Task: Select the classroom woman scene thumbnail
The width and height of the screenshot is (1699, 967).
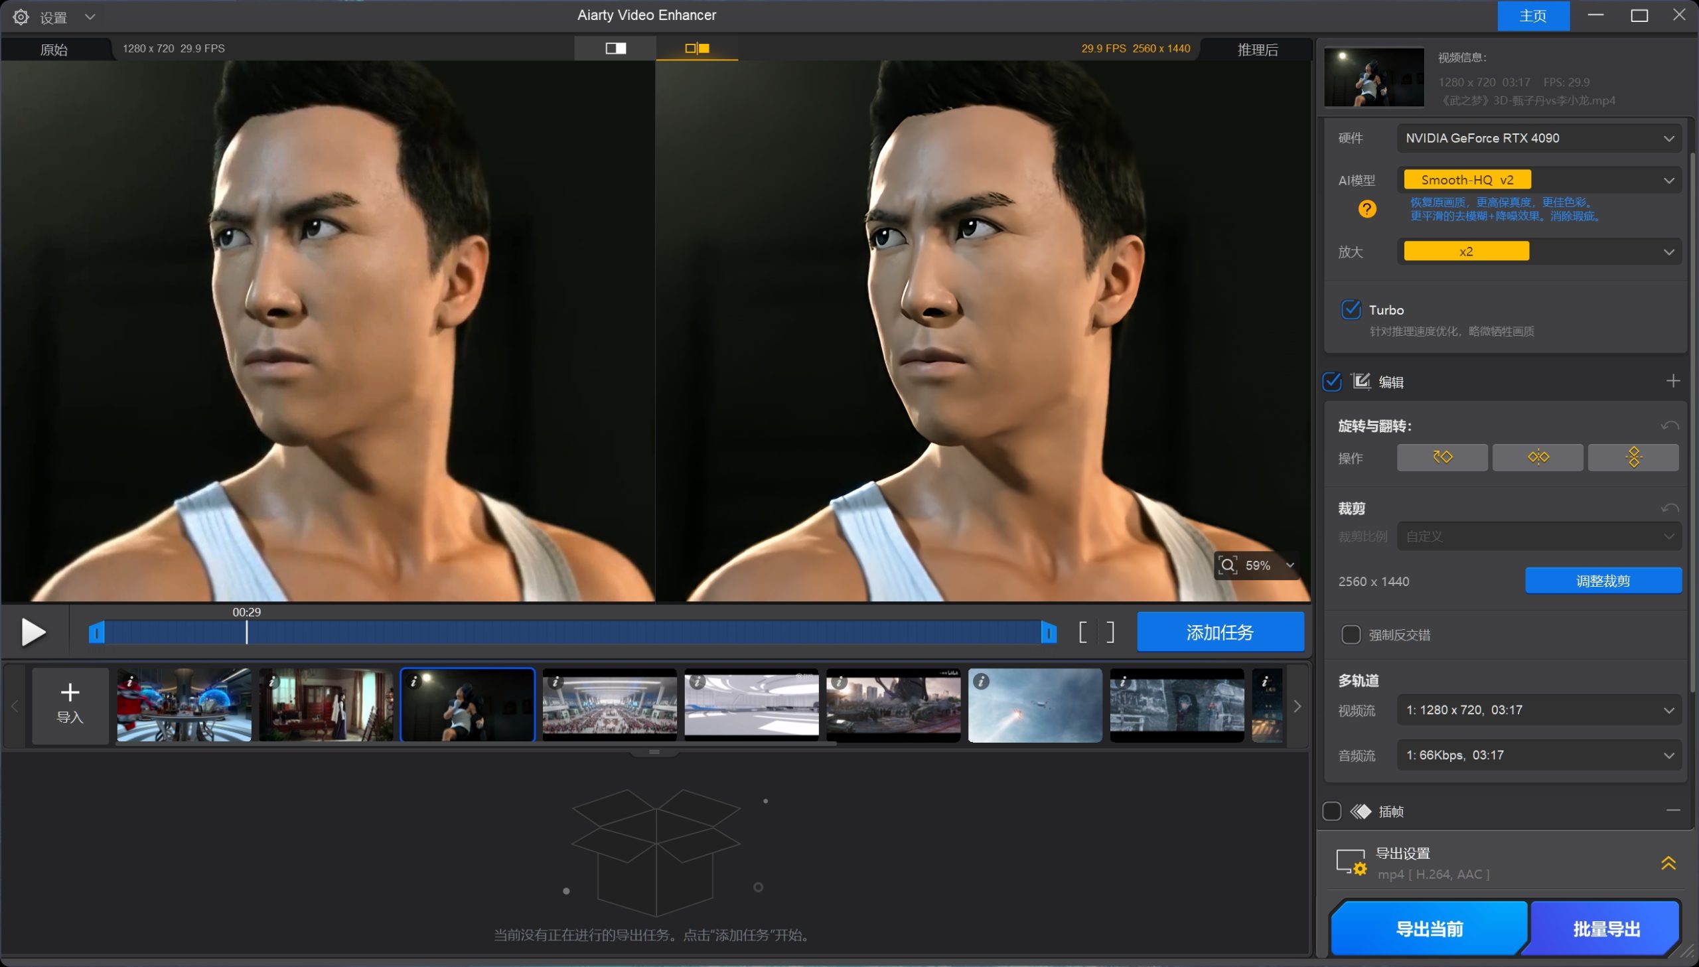Action: (325, 705)
